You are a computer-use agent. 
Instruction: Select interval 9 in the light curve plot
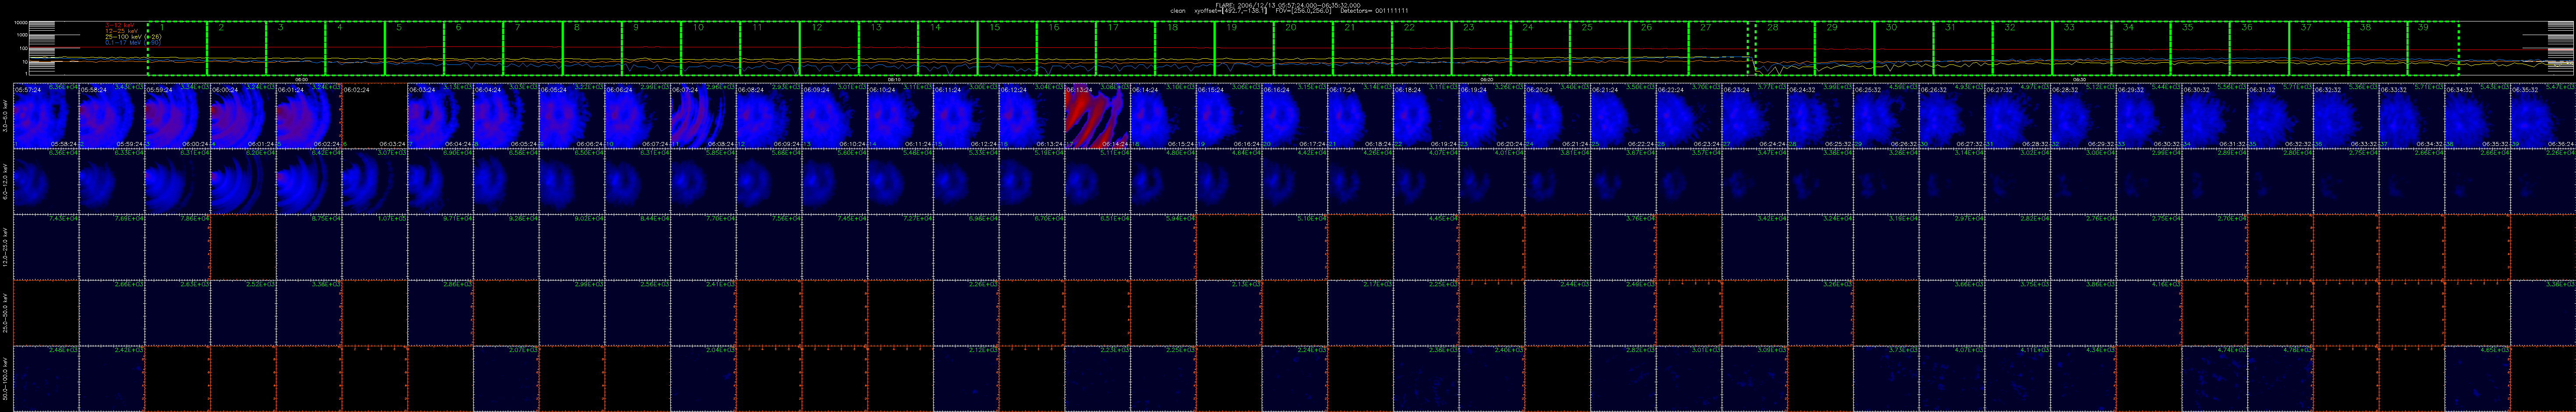[x=651, y=48]
